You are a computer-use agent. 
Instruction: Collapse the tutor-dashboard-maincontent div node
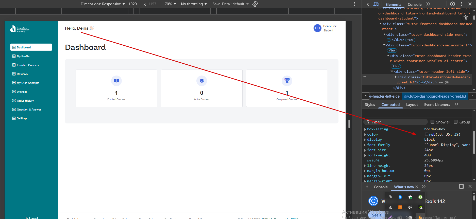tap(384, 45)
